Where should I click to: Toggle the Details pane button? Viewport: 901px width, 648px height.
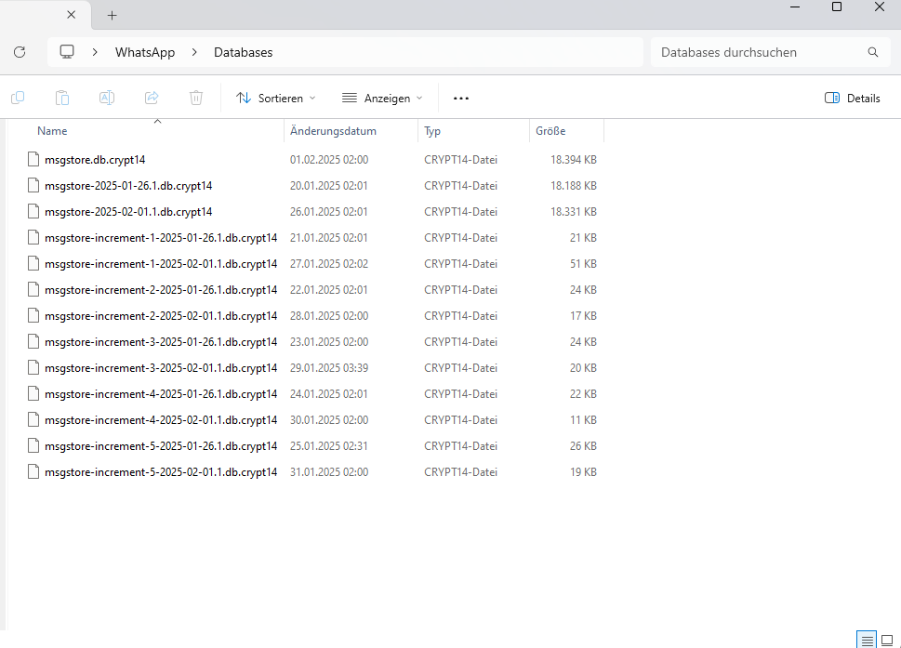click(852, 98)
